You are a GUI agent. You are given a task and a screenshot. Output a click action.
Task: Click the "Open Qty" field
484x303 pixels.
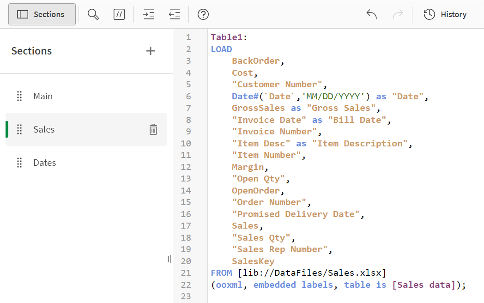258,179
